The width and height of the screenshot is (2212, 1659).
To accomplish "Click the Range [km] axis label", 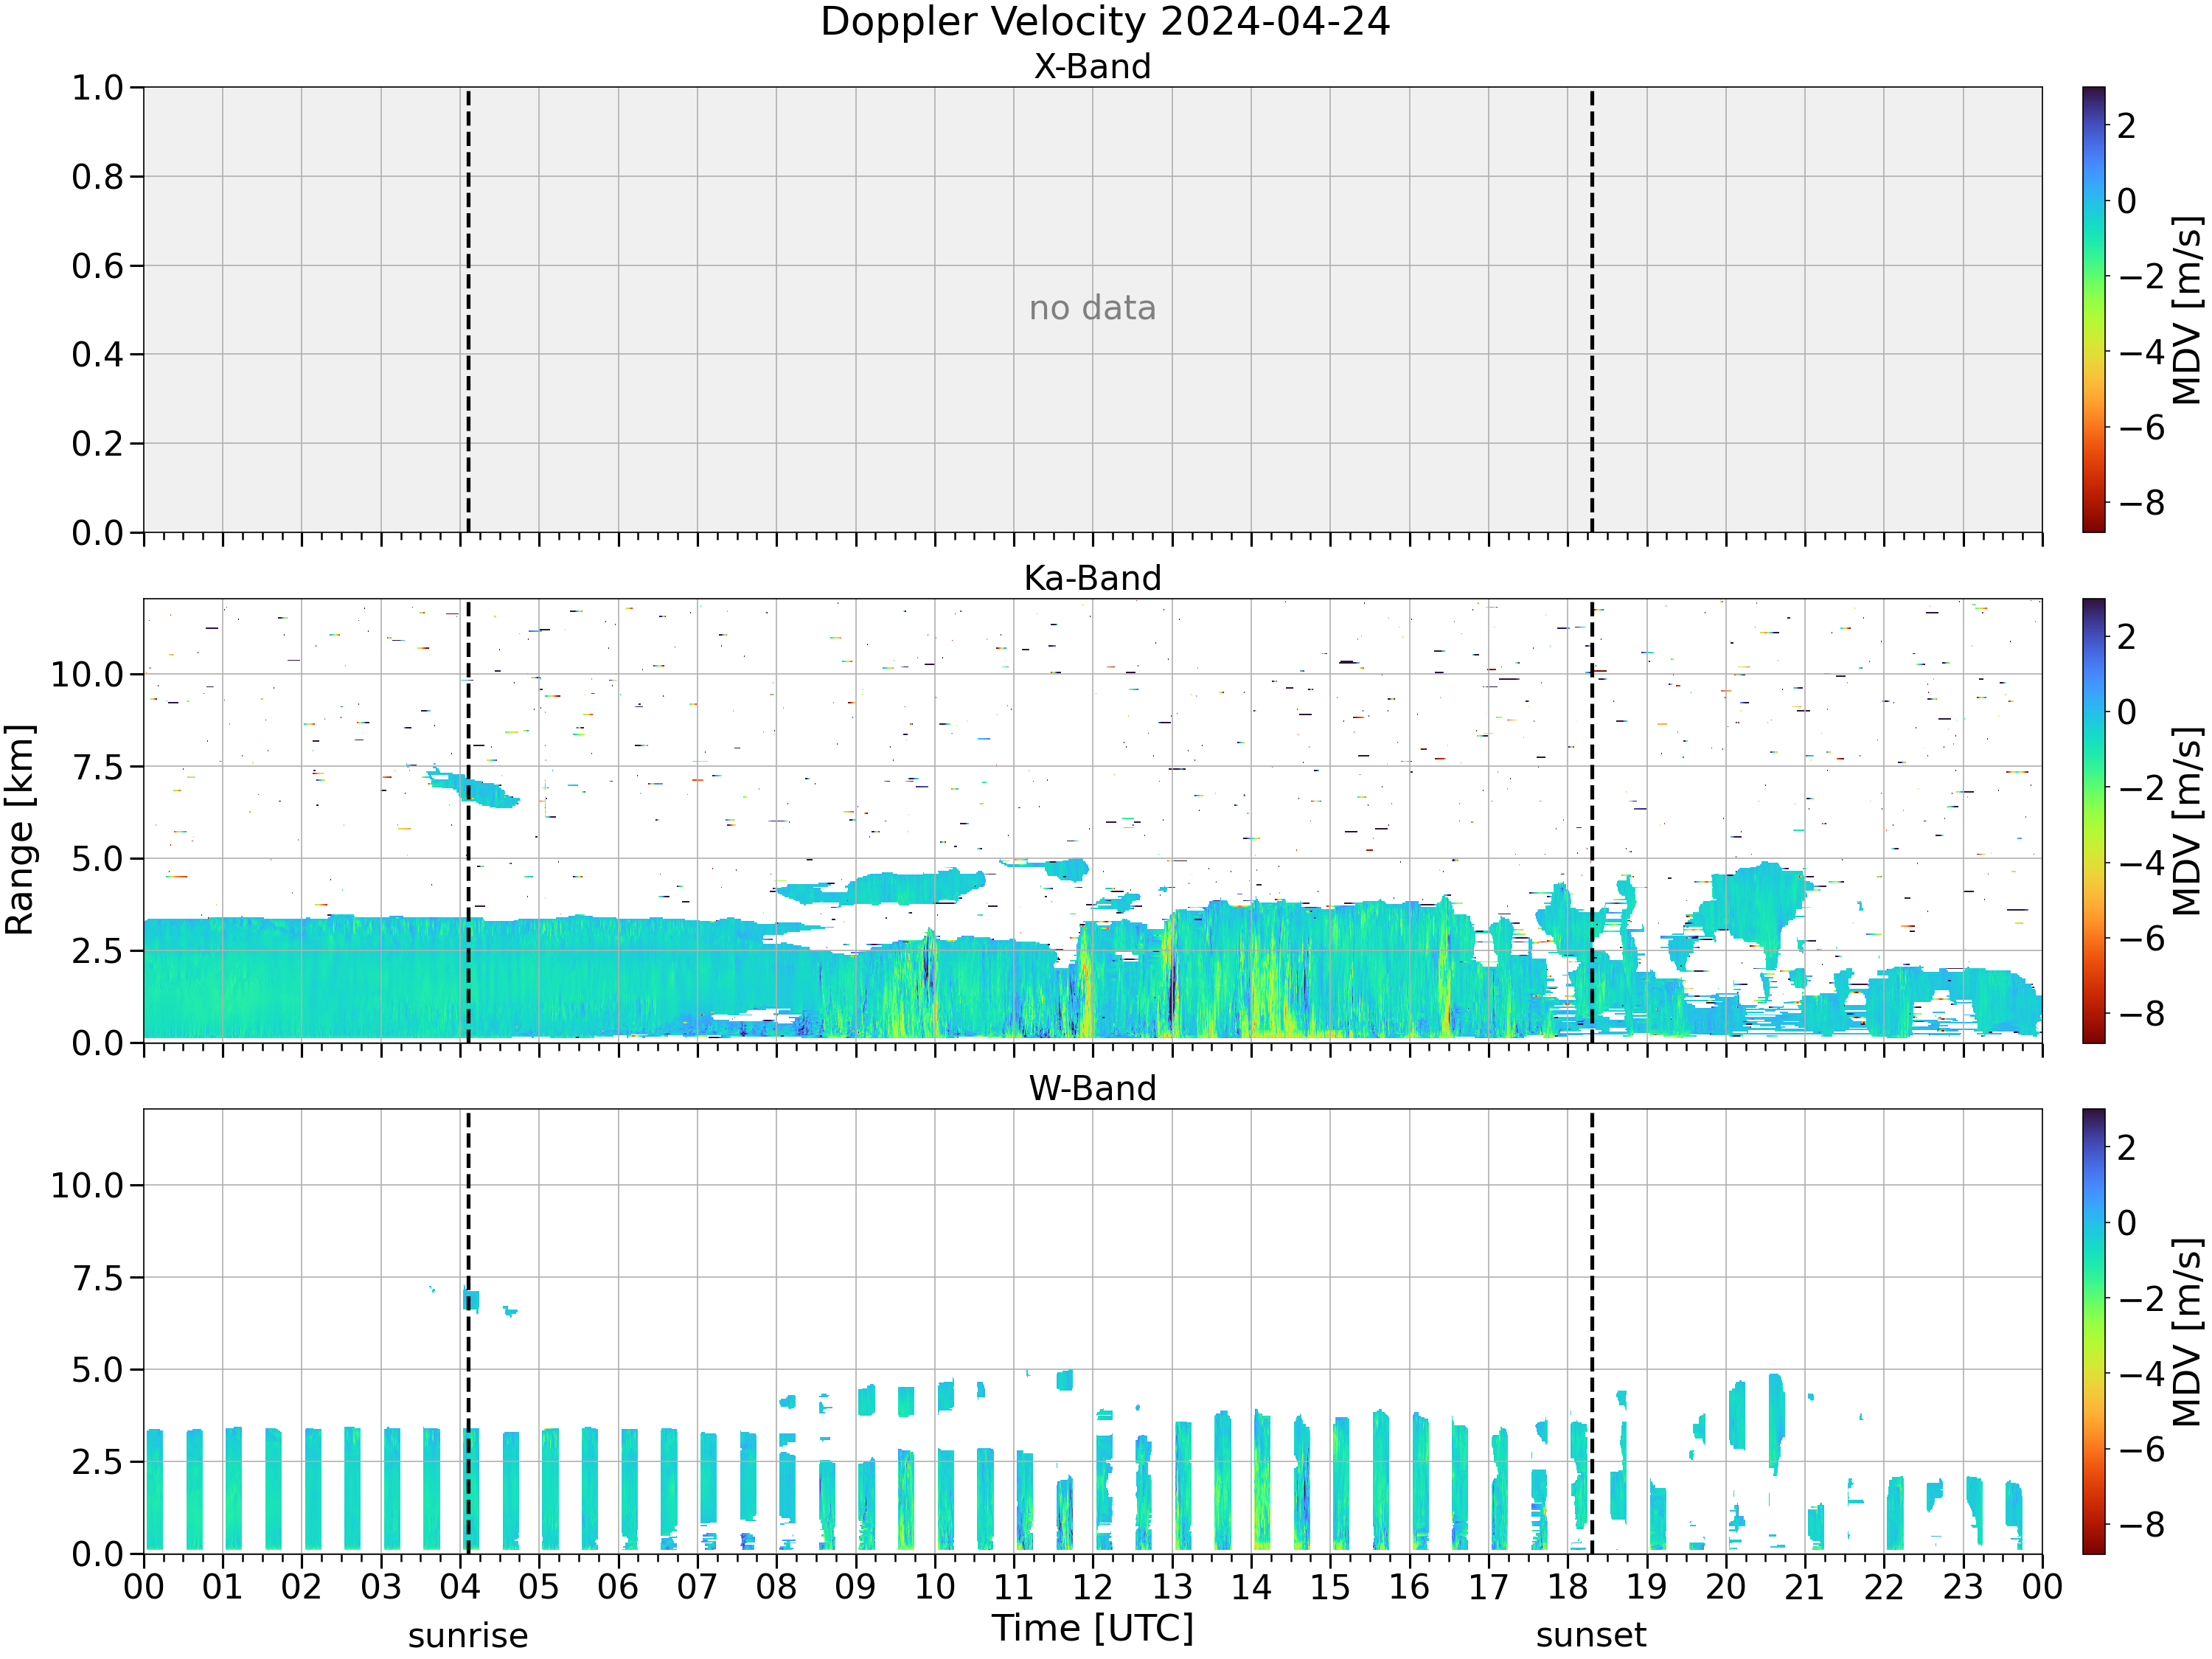I will 20,830.
